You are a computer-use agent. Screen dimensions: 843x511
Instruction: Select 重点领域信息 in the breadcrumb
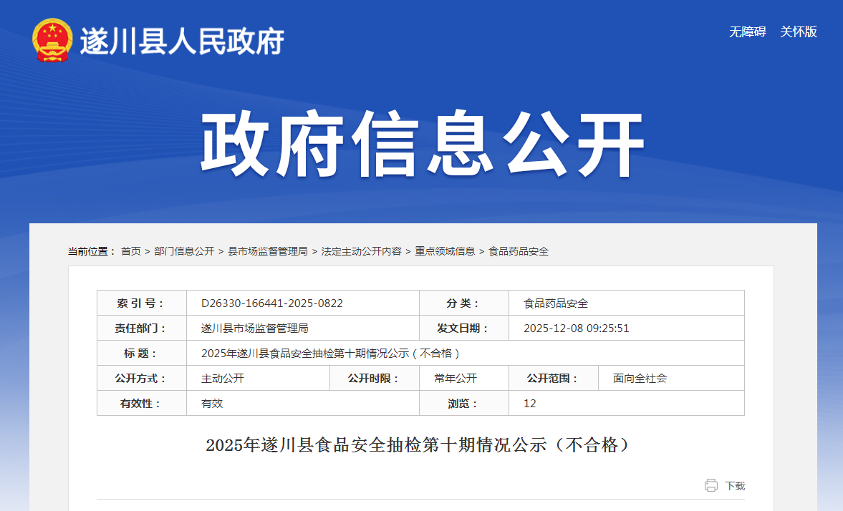[445, 251]
